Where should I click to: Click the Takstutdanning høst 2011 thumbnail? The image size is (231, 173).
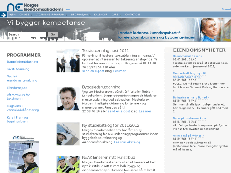pos(68,61)
